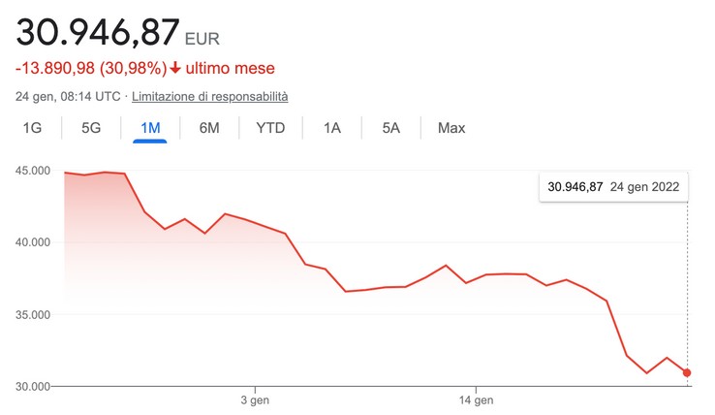Click the red down arrow icon
This screenshot has width=715, height=415.
point(175,68)
